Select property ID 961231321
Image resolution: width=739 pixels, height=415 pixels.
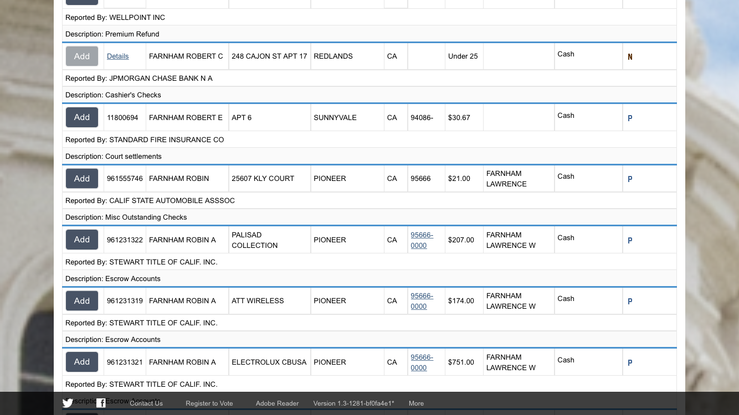125,362
